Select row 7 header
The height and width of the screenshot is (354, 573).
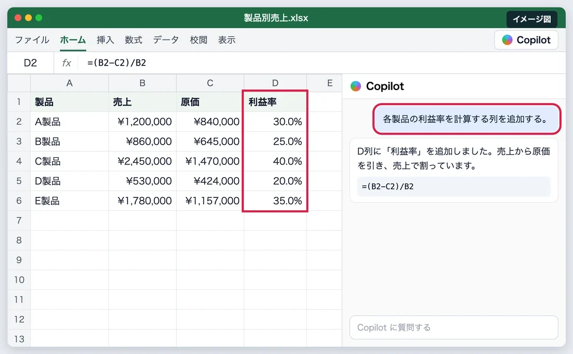point(19,220)
